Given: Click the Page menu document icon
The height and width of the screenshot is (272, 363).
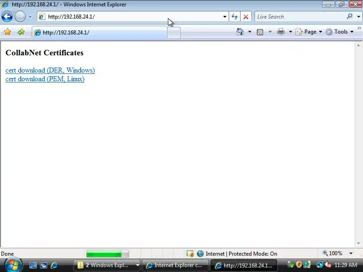Looking at the screenshot, I should (299, 32).
